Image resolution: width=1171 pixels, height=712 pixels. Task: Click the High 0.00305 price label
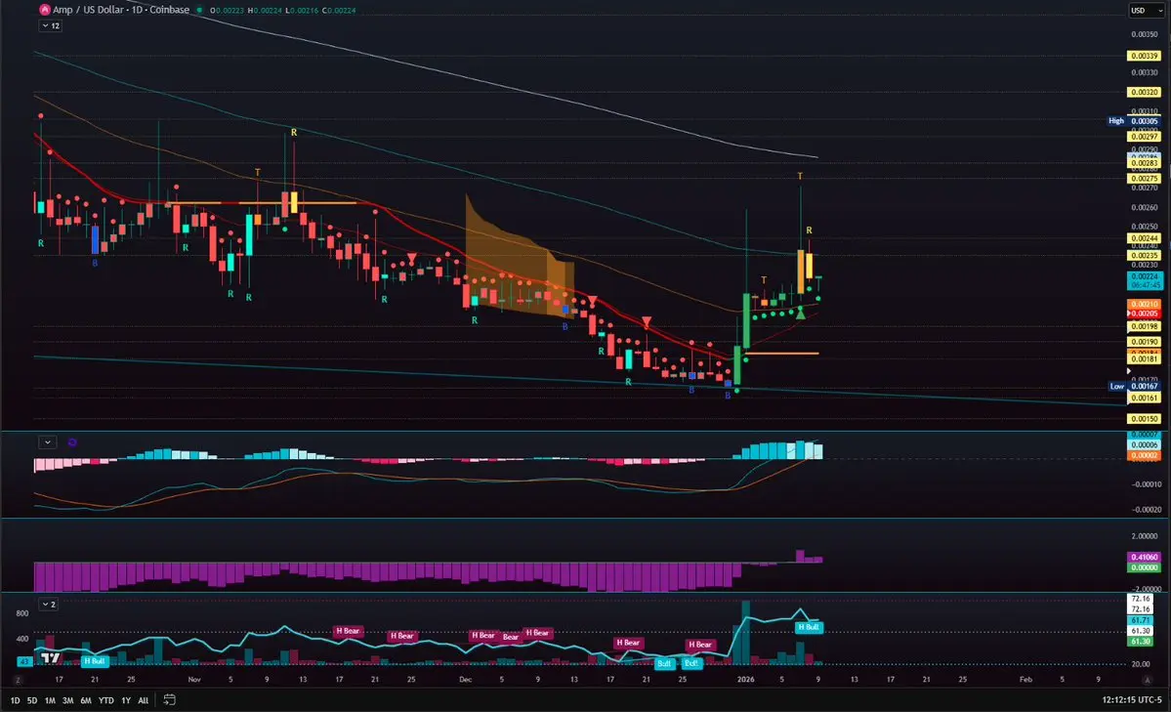point(1135,120)
